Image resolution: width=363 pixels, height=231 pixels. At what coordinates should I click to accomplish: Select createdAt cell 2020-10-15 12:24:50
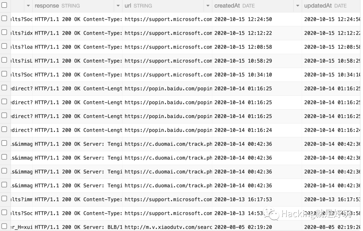coord(243,19)
